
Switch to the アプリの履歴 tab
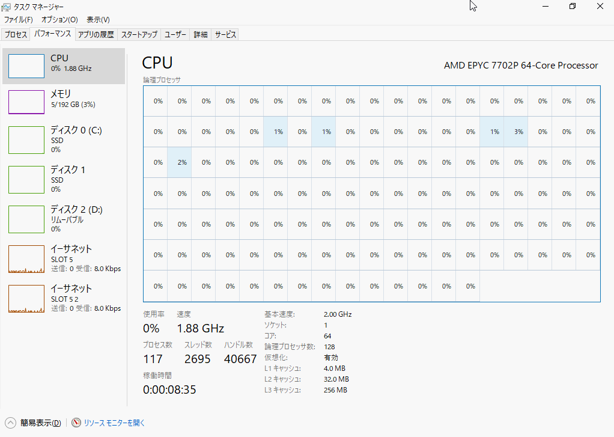coord(96,35)
